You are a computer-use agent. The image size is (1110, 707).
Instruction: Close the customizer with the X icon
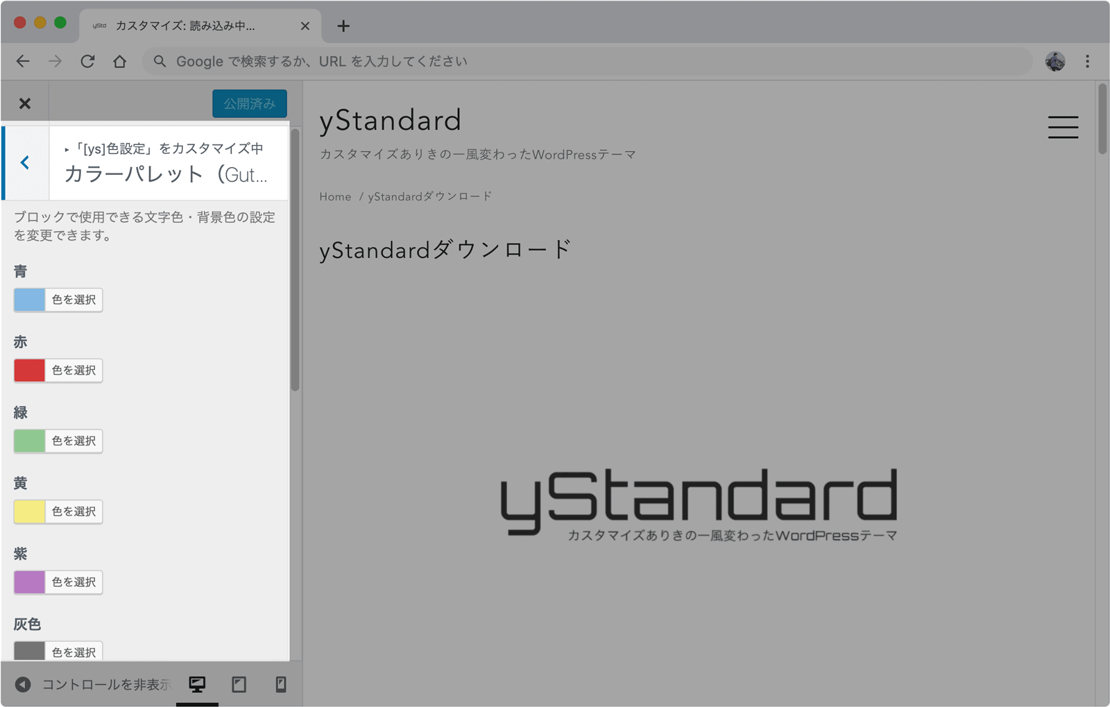(x=25, y=103)
